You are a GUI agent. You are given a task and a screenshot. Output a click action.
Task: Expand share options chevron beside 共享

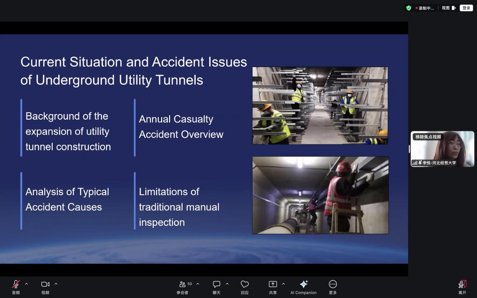pos(284,284)
